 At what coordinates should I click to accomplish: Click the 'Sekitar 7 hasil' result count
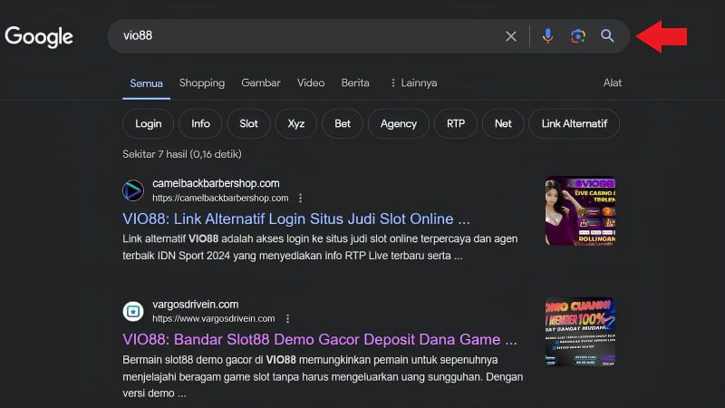tap(182, 154)
